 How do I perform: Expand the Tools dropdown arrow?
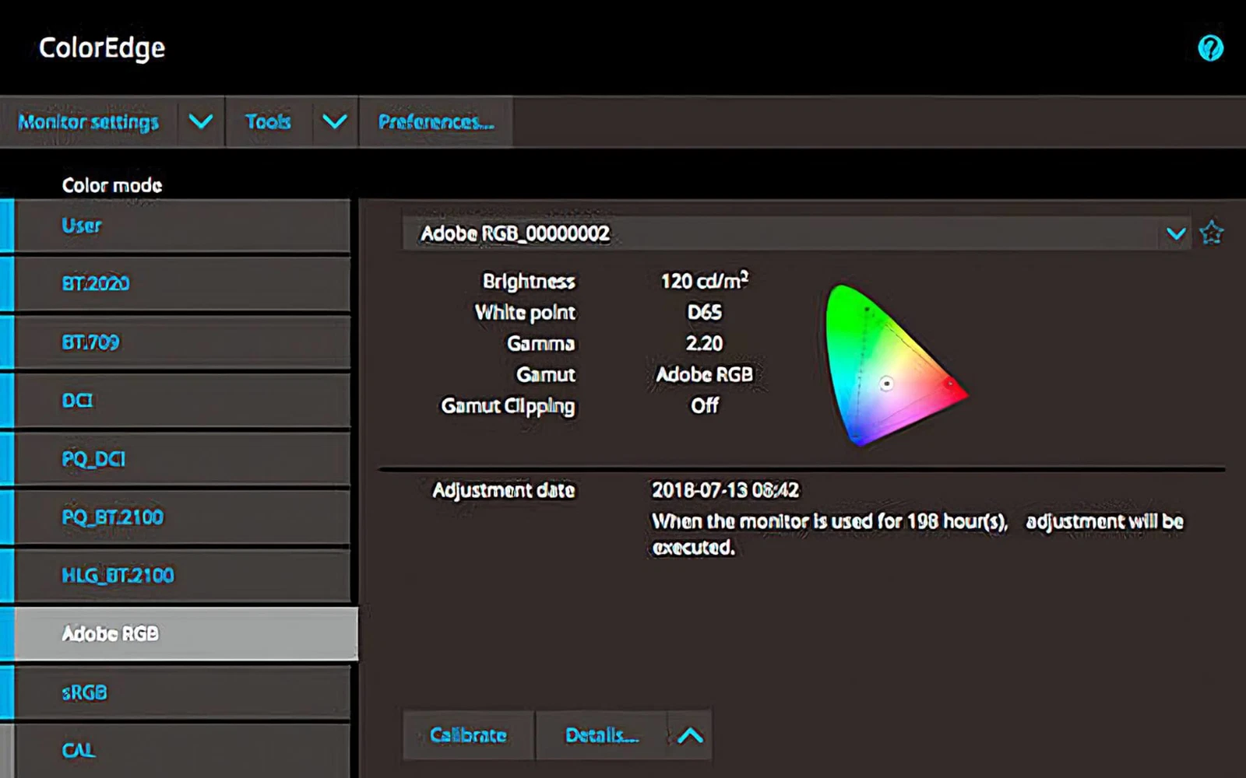[335, 122]
